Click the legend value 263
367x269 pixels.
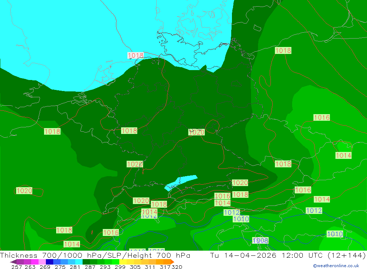click(x=30, y=267)
